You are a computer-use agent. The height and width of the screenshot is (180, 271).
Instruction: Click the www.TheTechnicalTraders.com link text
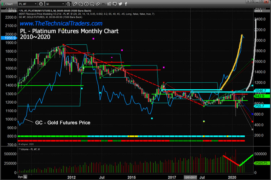pyautogui.click(x=61, y=23)
